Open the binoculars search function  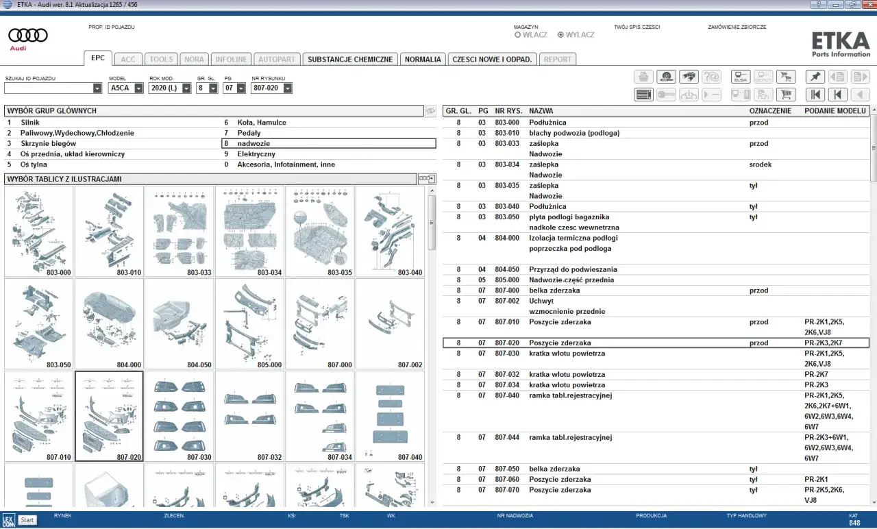[689, 76]
